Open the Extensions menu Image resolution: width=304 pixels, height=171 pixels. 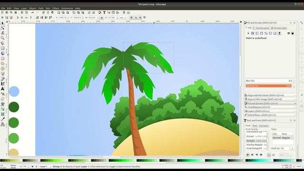[x=67, y=9]
